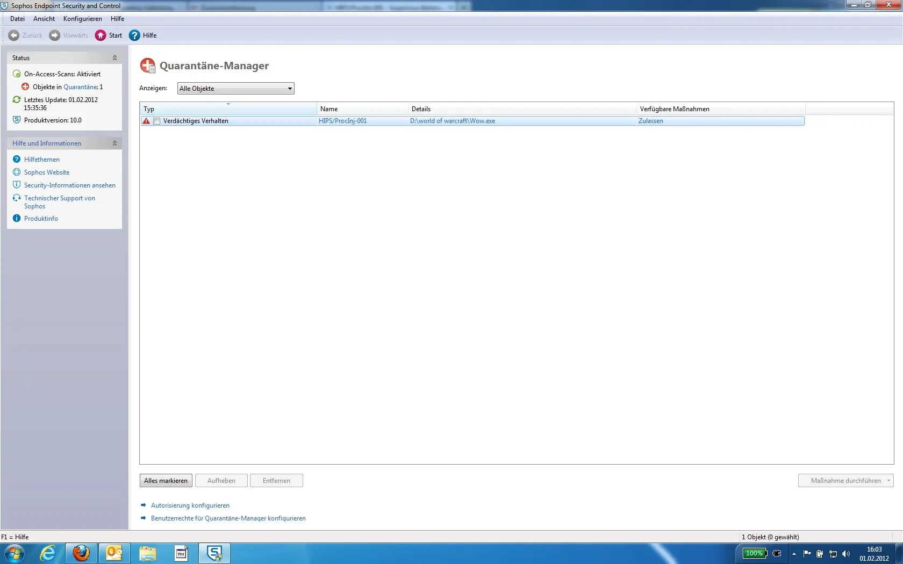
Task: Open Hilfe question mark toolbar icon
Action: pyautogui.click(x=134, y=35)
